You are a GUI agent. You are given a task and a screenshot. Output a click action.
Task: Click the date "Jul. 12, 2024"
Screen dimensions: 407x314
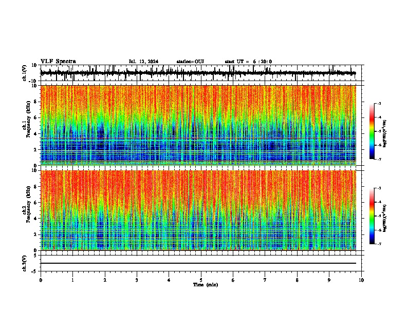click(143, 62)
